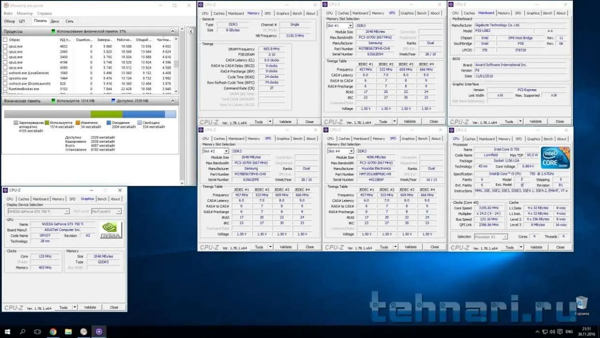Open the Slot #1 memory slot dropdown

point(339,26)
